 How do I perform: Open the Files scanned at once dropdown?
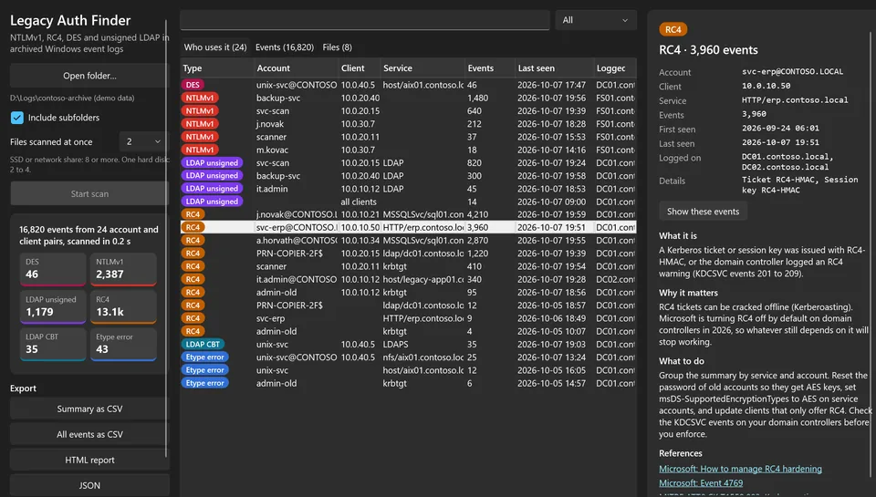click(143, 142)
